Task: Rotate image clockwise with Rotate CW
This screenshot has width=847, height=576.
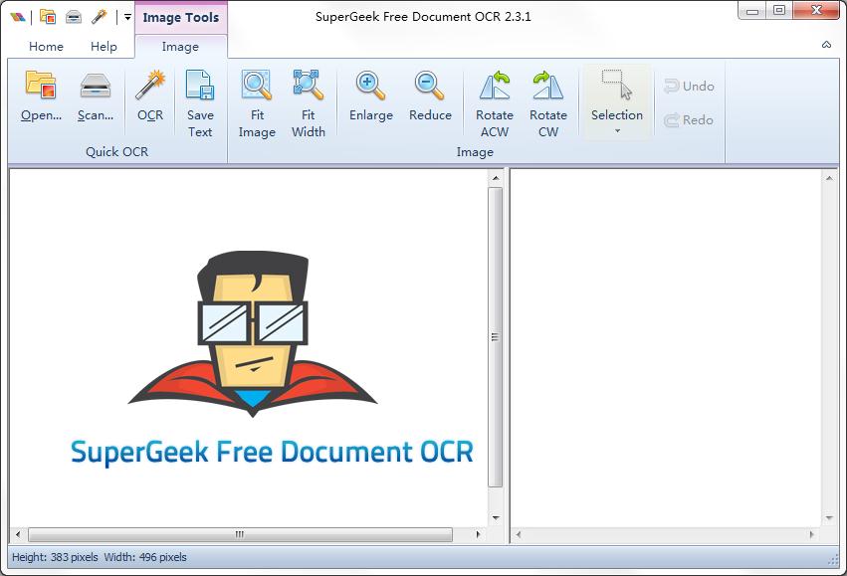Action: point(548,103)
